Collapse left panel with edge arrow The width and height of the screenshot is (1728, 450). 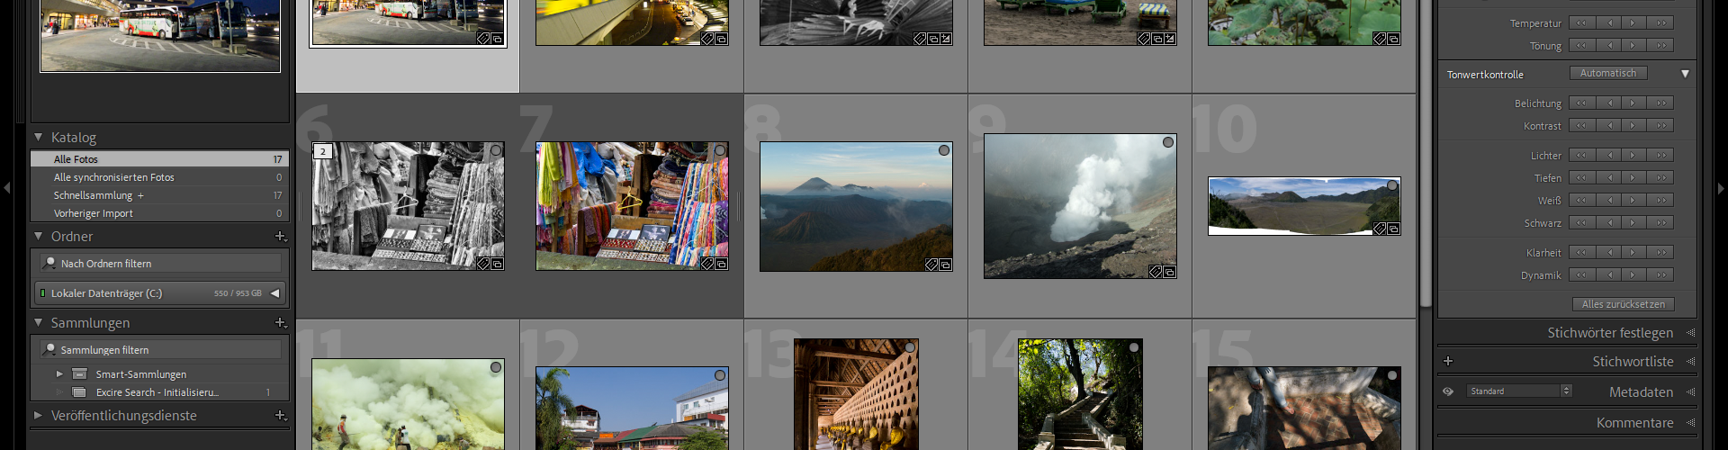click(7, 188)
